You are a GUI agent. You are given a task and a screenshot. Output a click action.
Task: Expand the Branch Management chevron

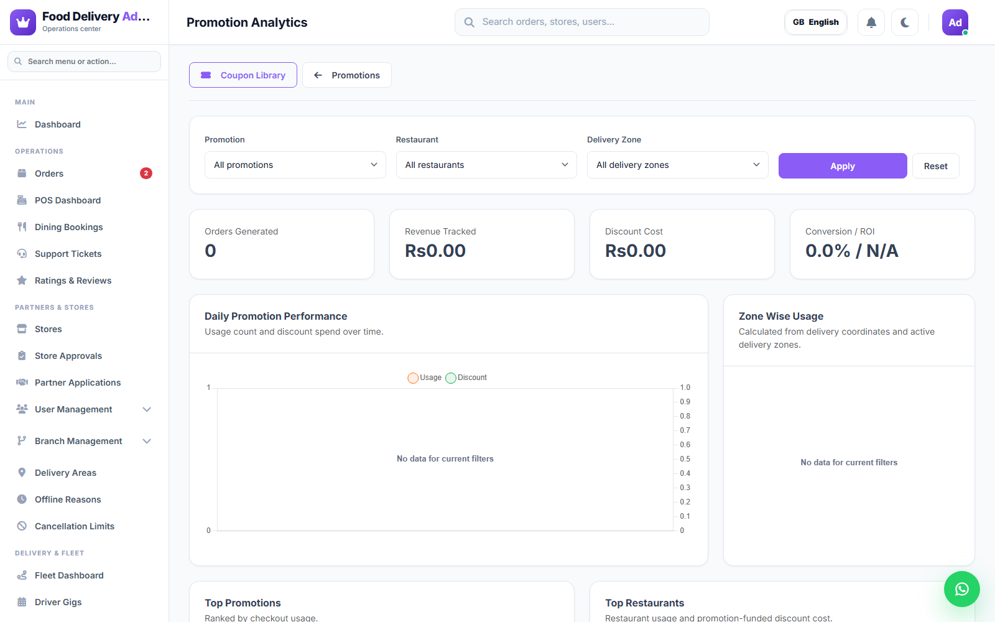click(147, 441)
